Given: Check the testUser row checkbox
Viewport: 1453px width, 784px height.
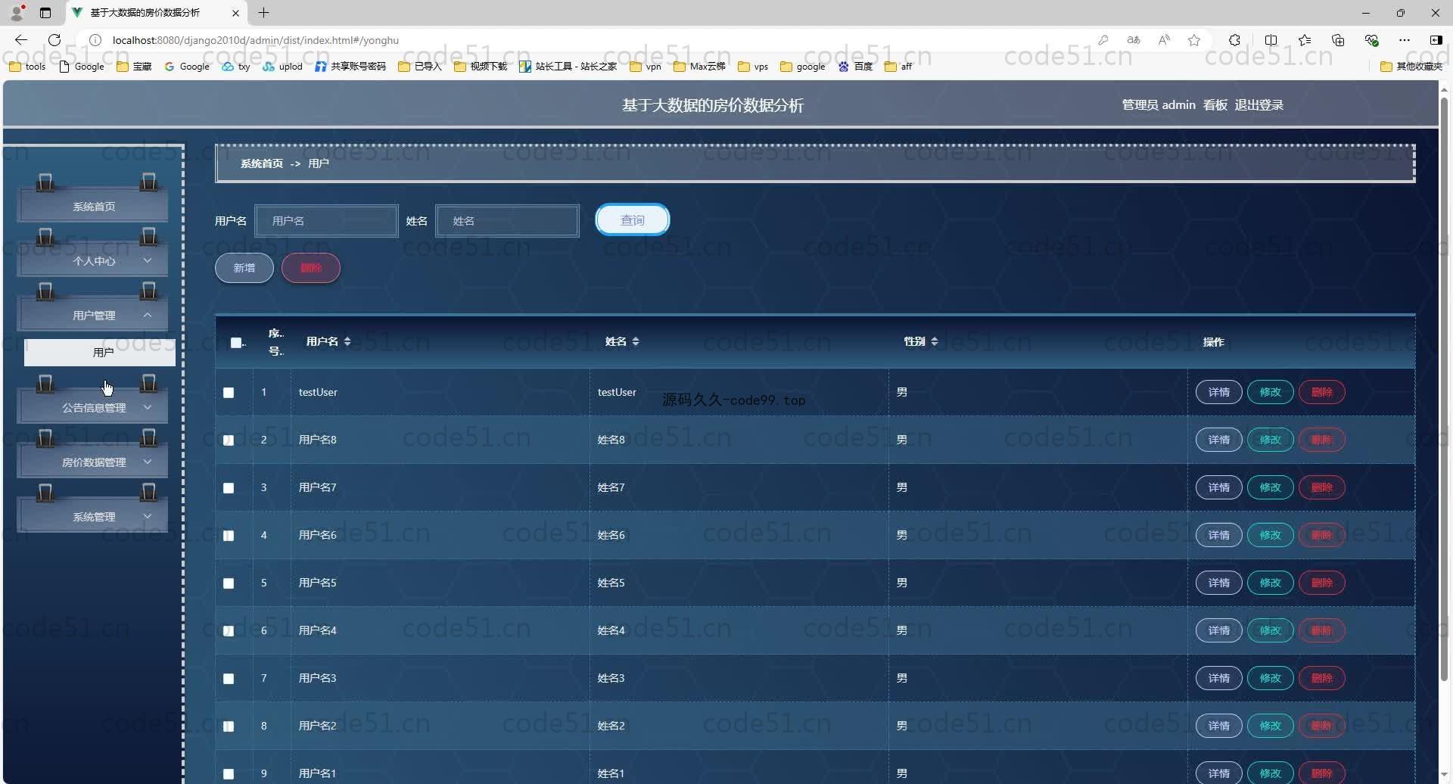Looking at the screenshot, I should point(229,393).
